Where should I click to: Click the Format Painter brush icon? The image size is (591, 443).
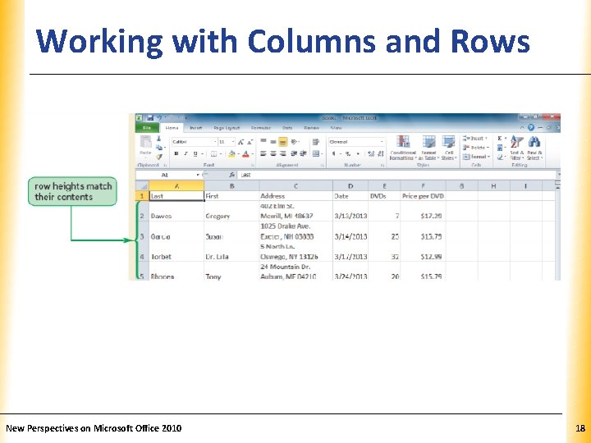159,157
